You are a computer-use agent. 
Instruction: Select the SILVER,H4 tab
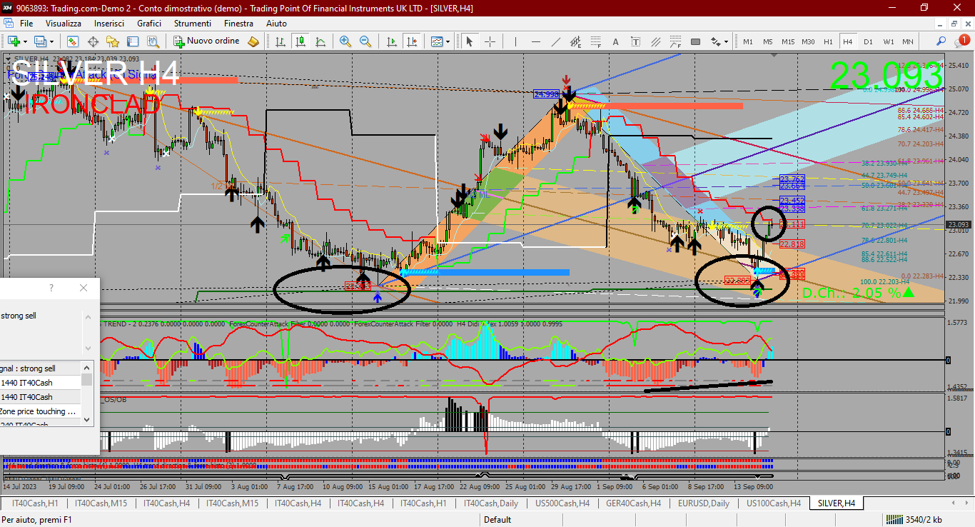point(837,503)
